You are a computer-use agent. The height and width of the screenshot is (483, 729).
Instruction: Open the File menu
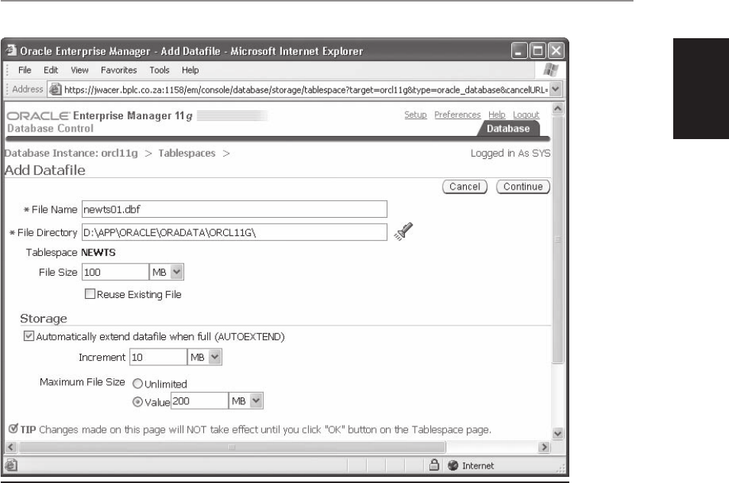pyautogui.click(x=24, y=70)
